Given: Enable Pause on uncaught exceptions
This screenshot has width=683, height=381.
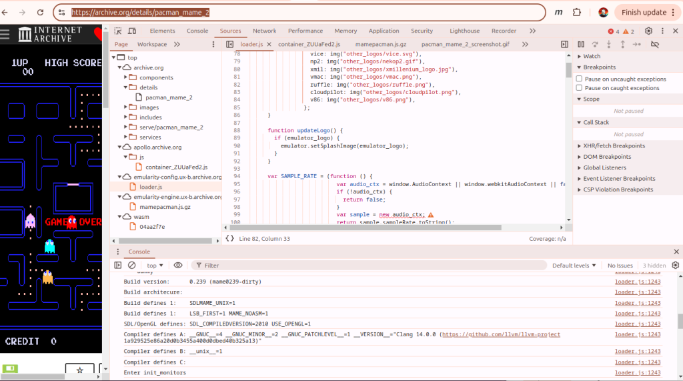Looking at the screenshot, I should (579, 79).
